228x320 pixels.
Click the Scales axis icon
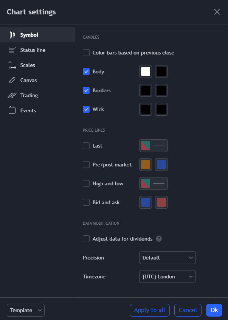pos(12,65)
